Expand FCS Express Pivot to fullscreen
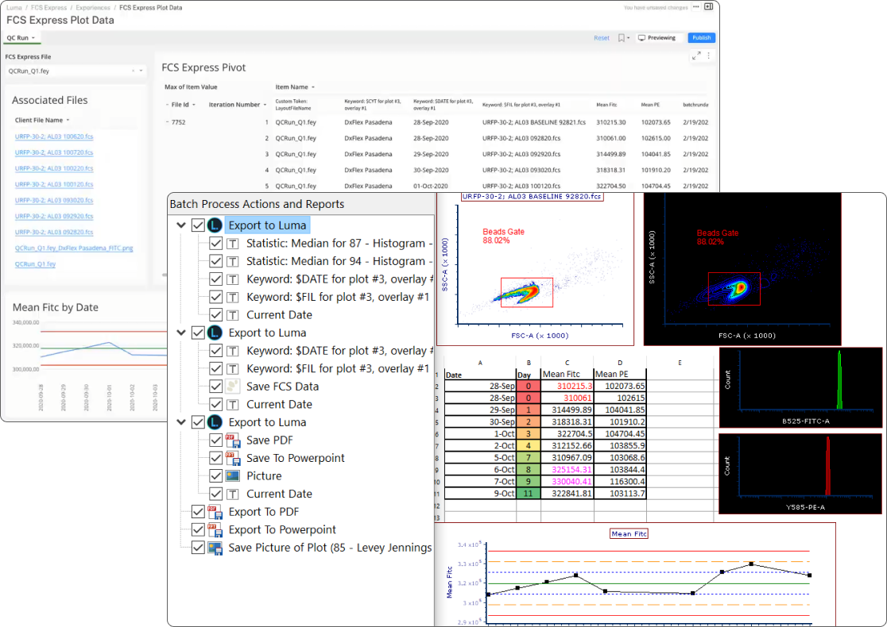 tap(696, 56)
